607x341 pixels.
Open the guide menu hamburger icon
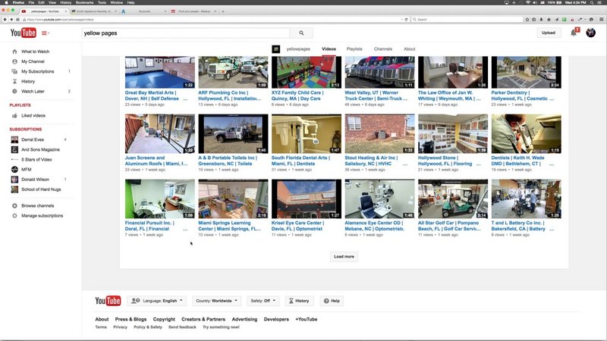point(46,33)
